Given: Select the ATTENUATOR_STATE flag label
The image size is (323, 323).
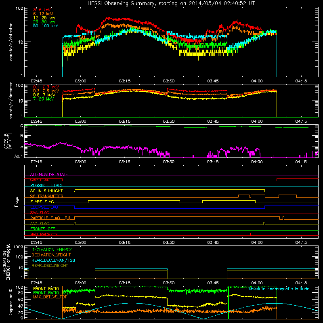Looking at the screenshot, I should pyautogui.click(x=49, y=174).
